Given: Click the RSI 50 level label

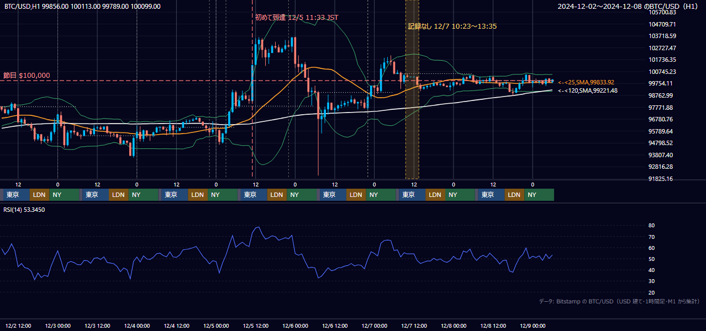Looking at the screenshot, I should (652, 259).
